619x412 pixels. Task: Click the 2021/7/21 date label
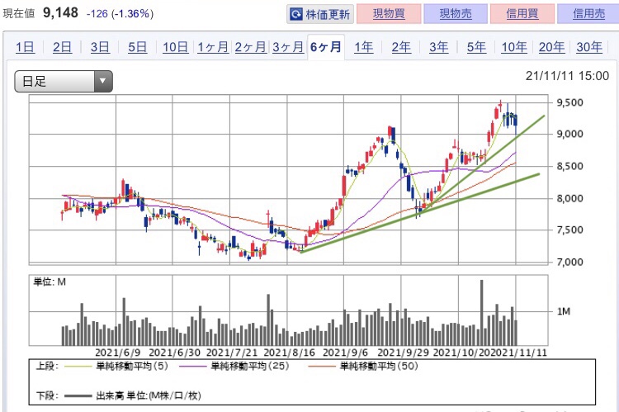coord(232,353)
